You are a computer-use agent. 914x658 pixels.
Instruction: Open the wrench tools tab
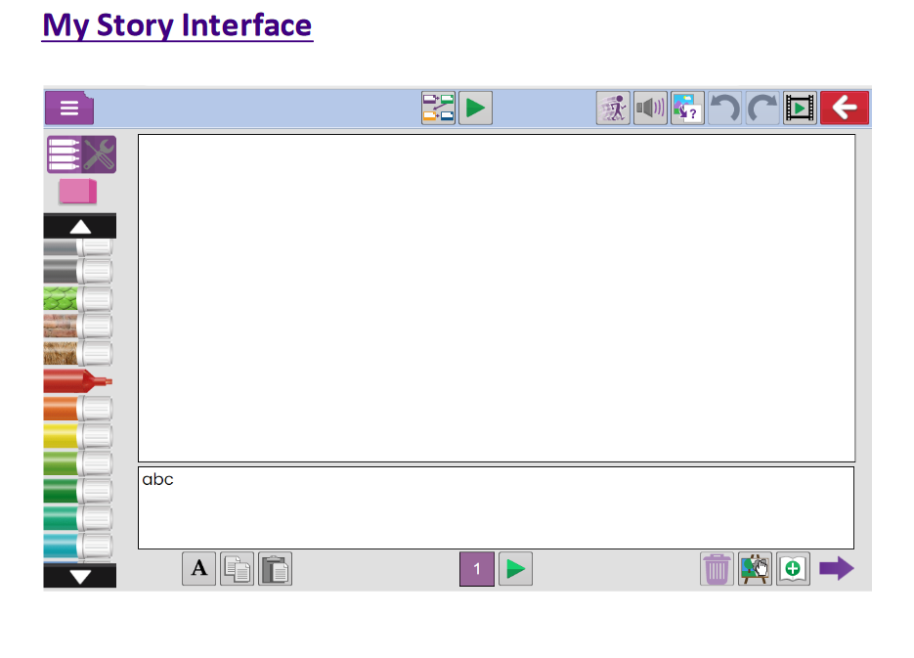tap(99, 154)
